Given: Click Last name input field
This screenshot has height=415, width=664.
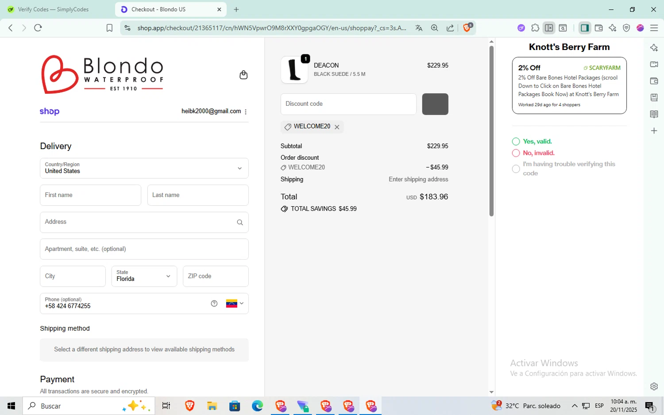Looking at the screenshot, I should click(x=198, y=195).
